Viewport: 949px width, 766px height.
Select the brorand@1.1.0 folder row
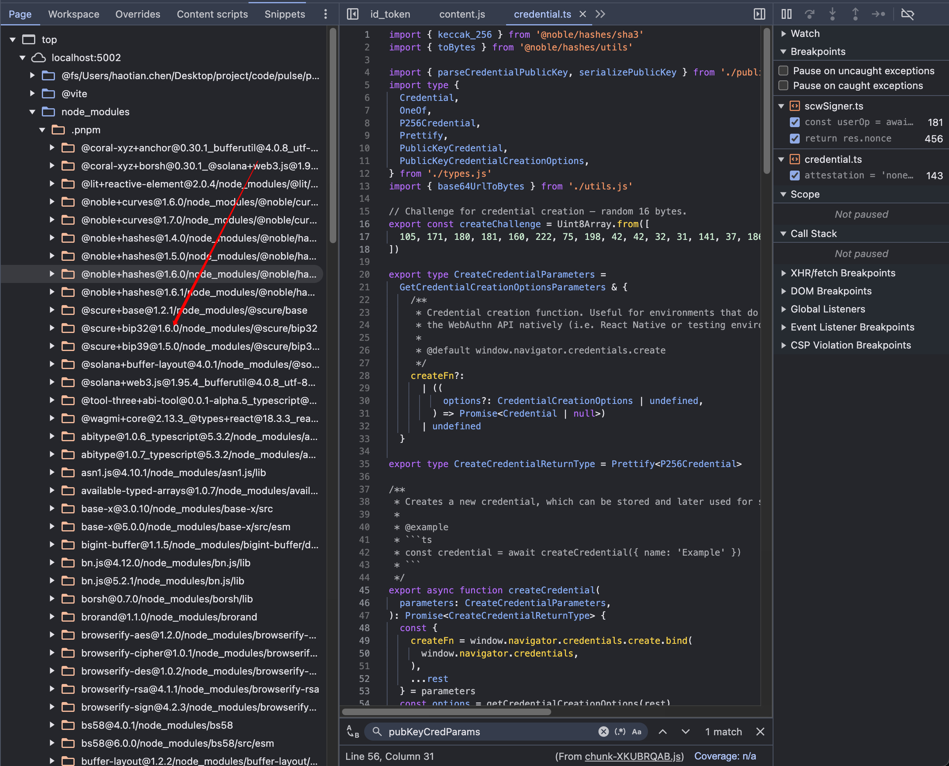click(162, 617)
